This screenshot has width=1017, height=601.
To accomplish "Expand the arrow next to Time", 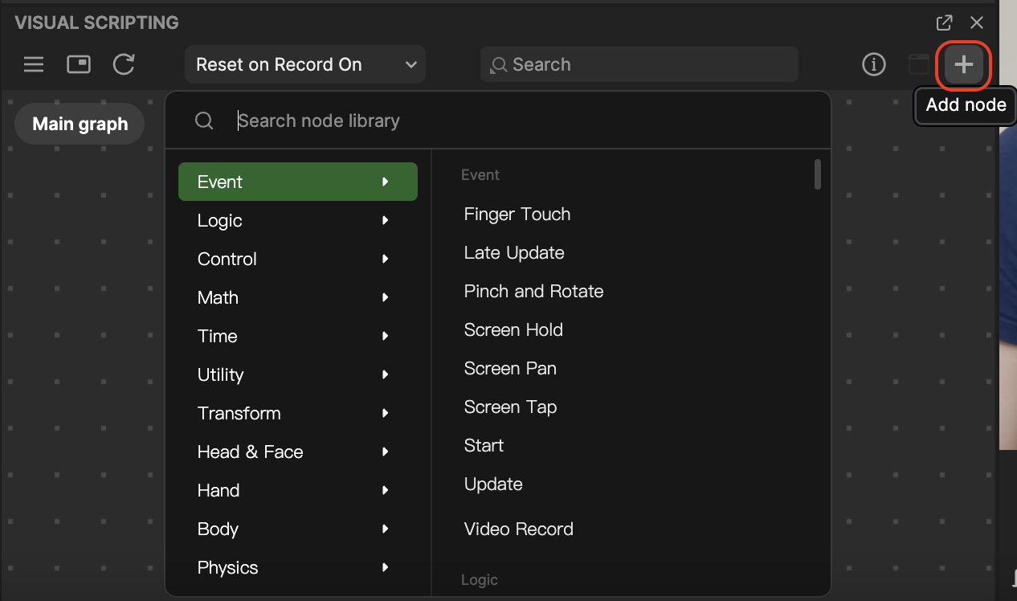I will [x=386, y=336].
